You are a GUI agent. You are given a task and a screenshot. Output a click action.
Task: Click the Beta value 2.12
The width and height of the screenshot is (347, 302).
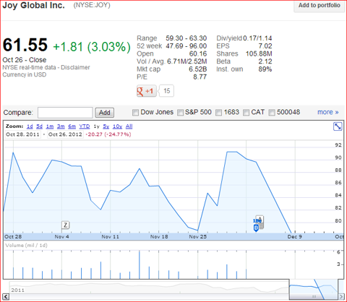coord(265,61)
